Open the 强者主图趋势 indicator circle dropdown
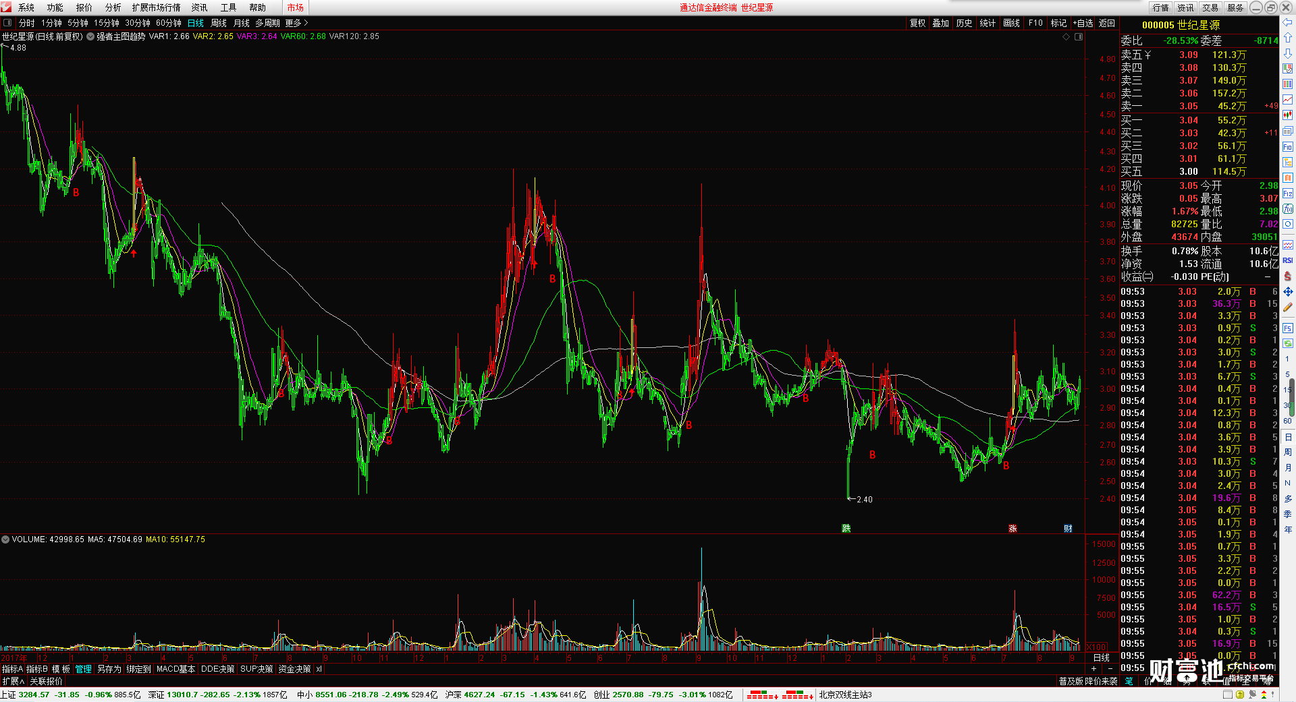 (x=90, y=36)
